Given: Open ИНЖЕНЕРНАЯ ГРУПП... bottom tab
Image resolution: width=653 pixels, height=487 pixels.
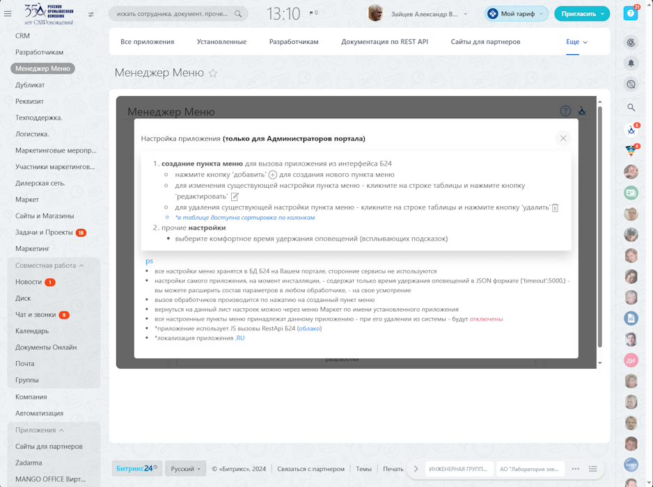Looking at the screenshot, I should tap(458, 469).
